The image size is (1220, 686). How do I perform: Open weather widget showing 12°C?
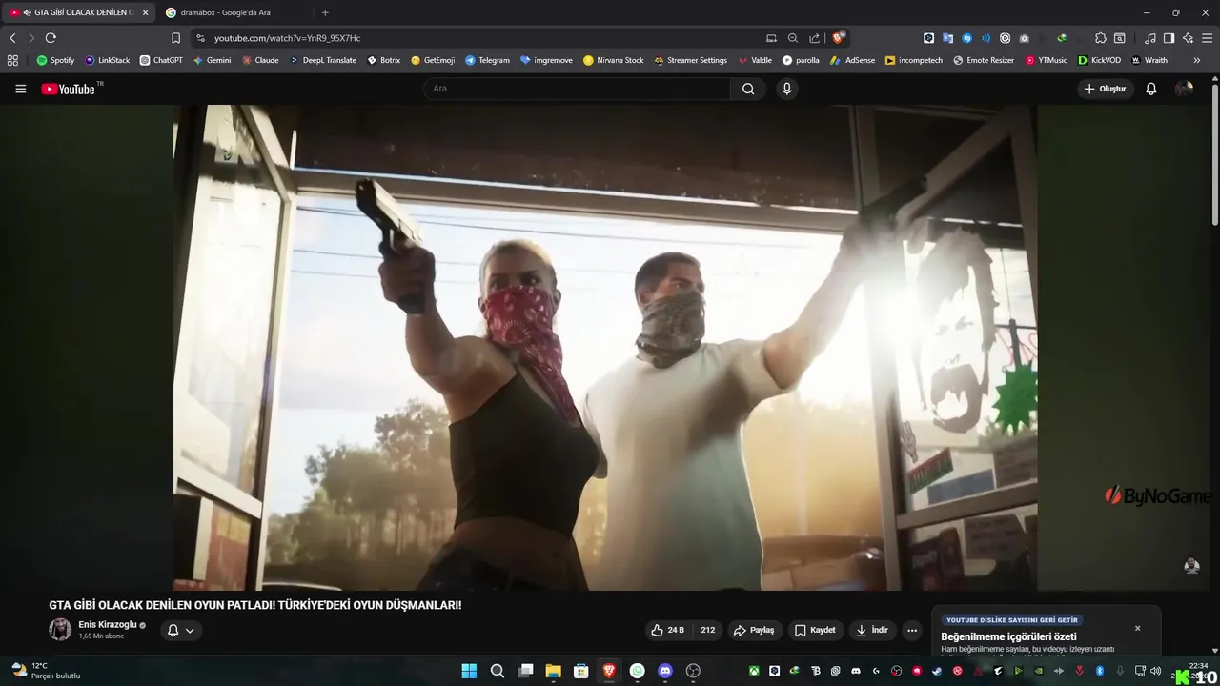[46, 671]
